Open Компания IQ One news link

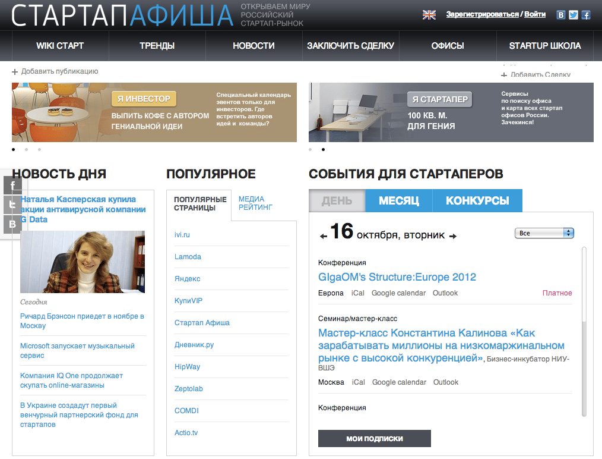(x=71, y=380)
